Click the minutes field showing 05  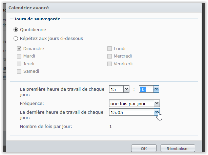[x=146, y=89]
